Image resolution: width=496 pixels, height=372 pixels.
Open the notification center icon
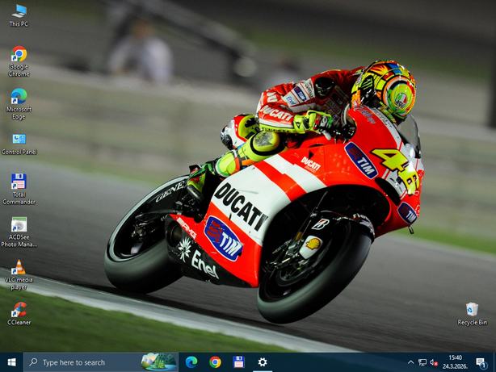[482, 362]
